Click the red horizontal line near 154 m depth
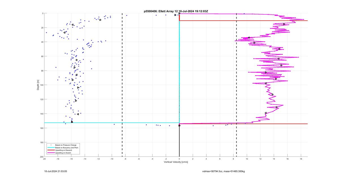This screenshot has height=176, width=340. pos(244,124)
